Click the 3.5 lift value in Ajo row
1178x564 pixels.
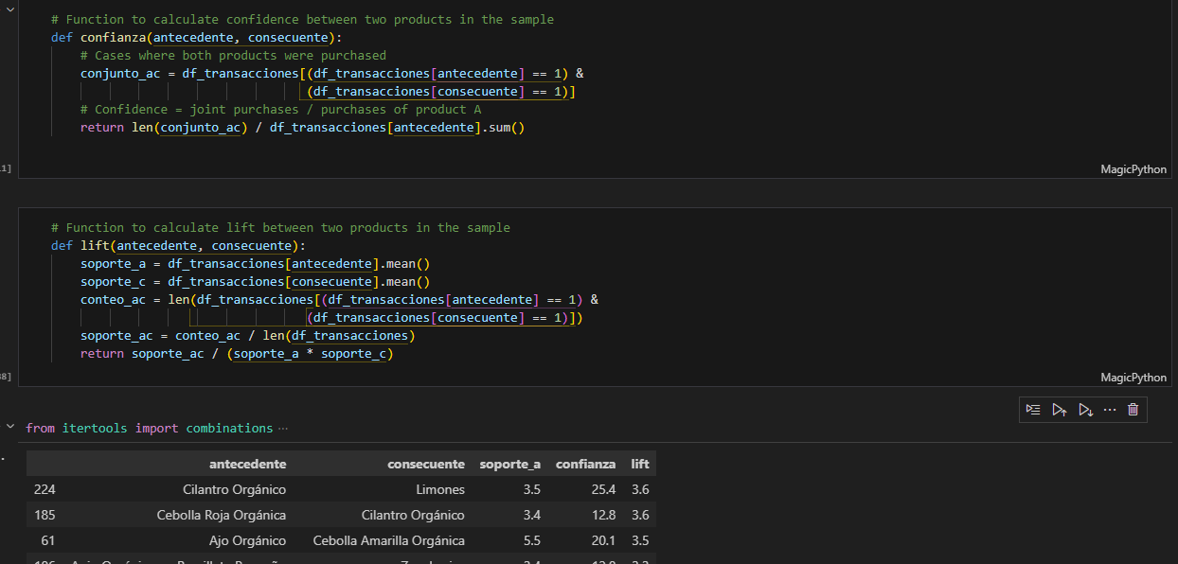tap(640, 540)
